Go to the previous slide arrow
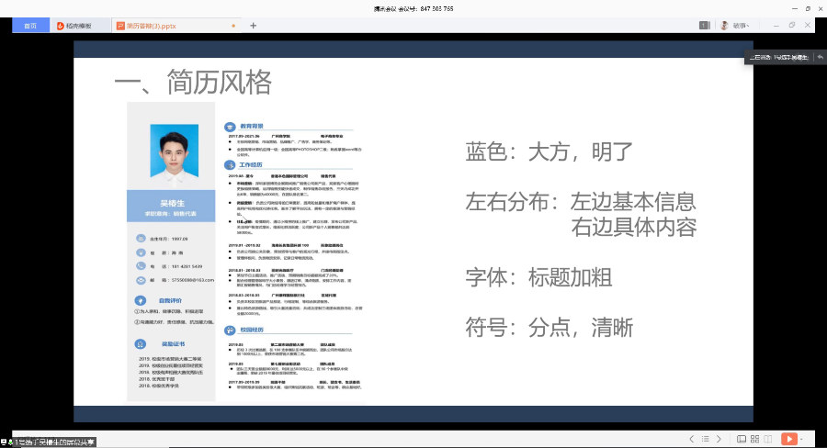Viewport: 827px width, 448px height. [692, 440]
